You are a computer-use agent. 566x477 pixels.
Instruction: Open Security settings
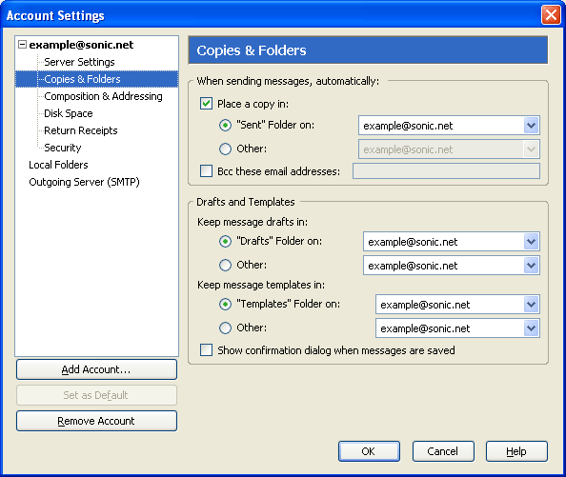coord(63,148)
